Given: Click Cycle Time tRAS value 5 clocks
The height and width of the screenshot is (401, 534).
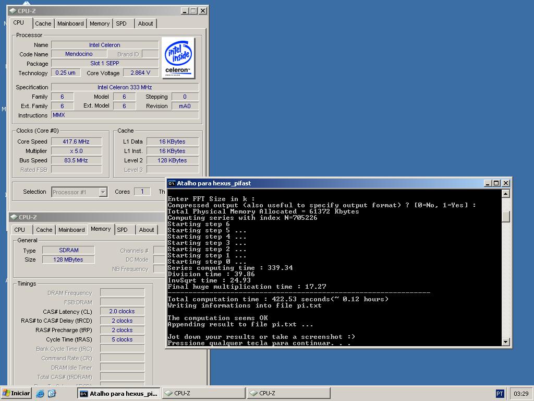Looking at the screenshot, I should (x=122, y=339).
